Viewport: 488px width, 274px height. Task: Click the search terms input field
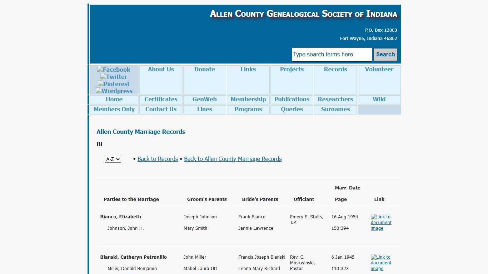[x=332, y=54]
